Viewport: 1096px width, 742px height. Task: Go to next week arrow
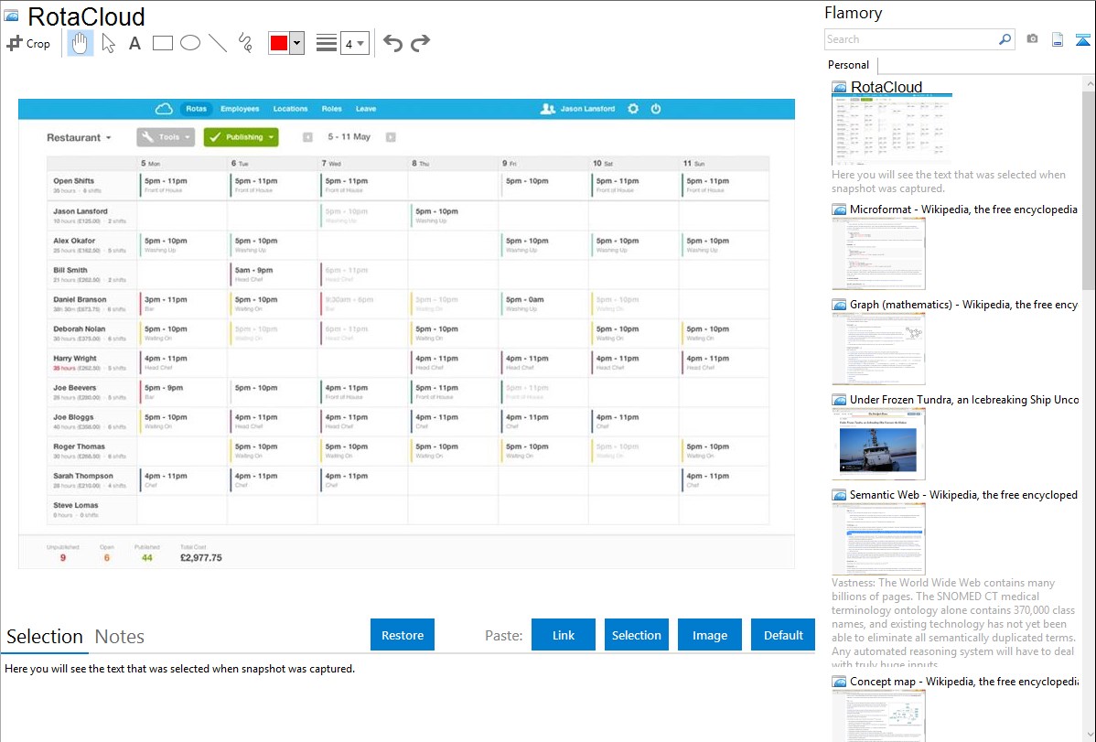391,137
